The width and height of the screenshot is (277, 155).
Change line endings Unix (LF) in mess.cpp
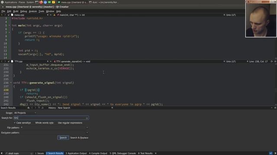[230, 15]
